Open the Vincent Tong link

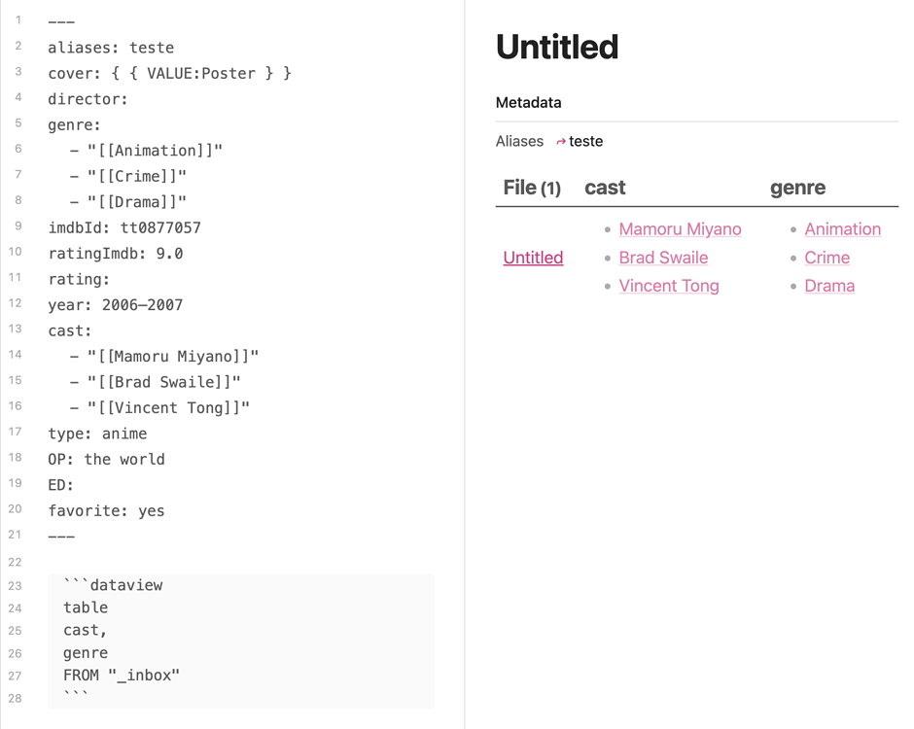(669, 286)
